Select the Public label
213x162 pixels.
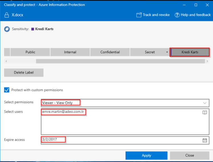pos(30,52)
